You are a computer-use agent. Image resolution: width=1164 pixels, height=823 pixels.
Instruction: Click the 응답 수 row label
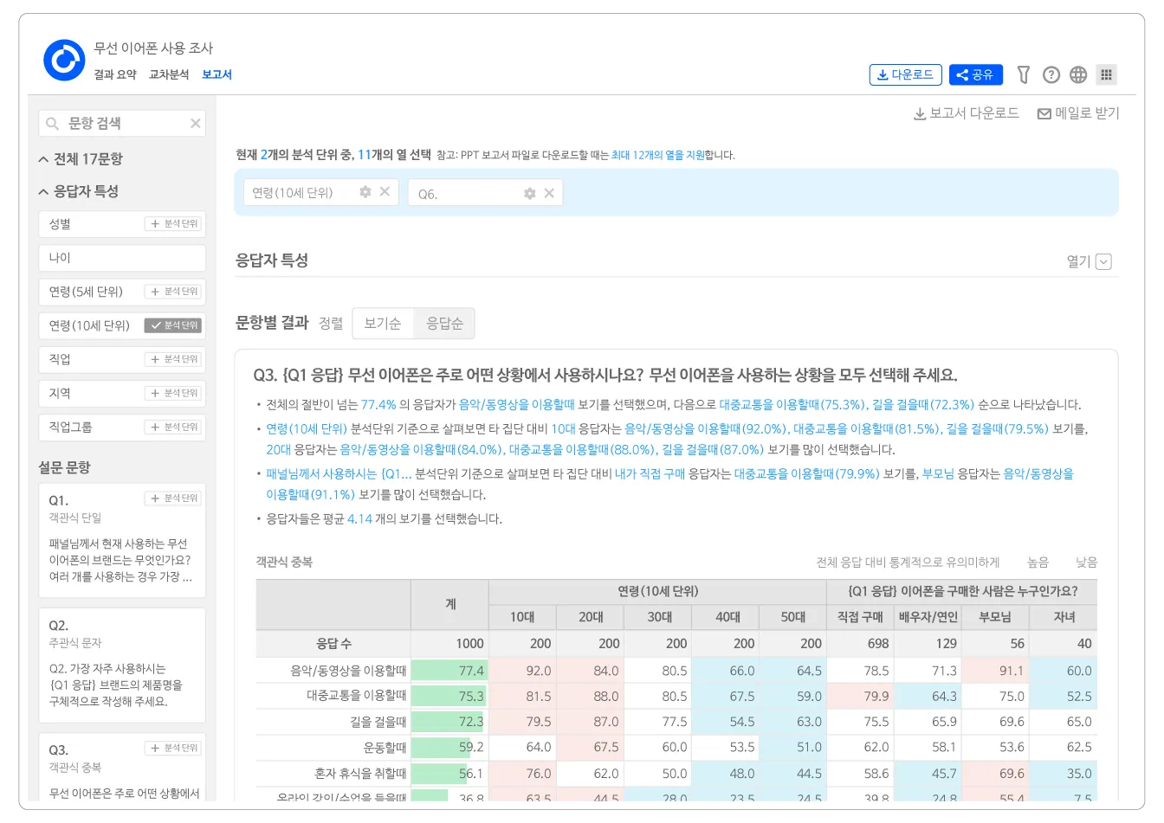333,644
